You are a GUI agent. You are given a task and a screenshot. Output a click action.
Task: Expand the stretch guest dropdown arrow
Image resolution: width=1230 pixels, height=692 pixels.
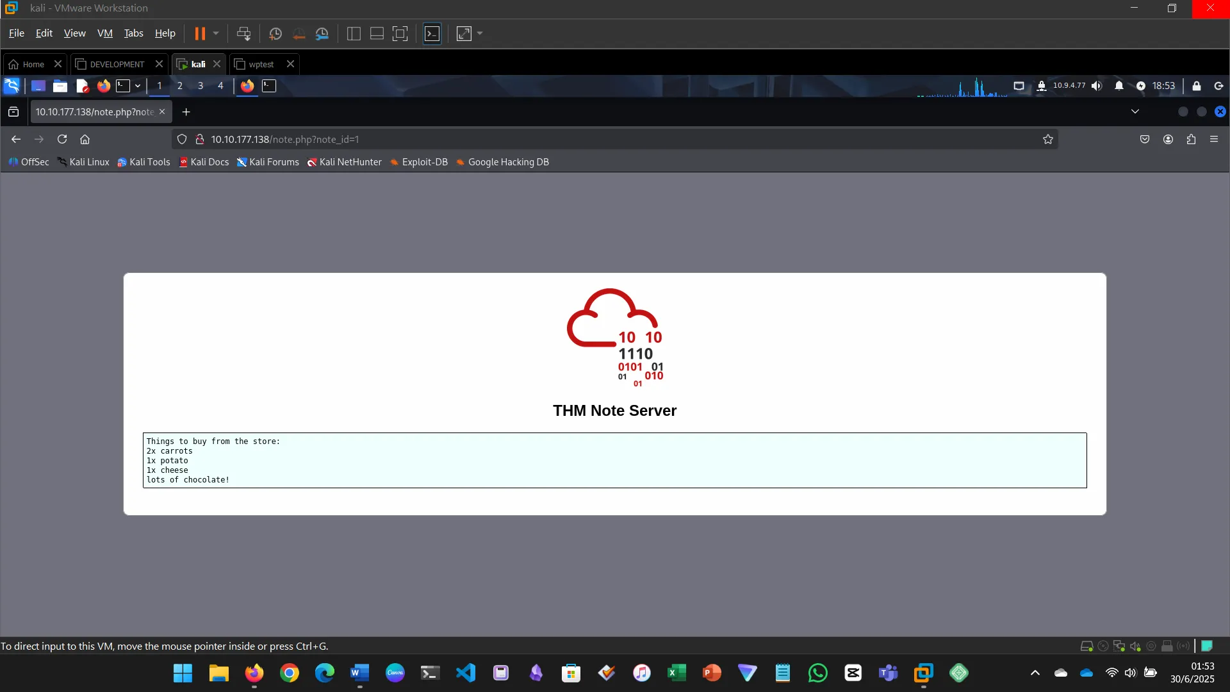point(480,33)
